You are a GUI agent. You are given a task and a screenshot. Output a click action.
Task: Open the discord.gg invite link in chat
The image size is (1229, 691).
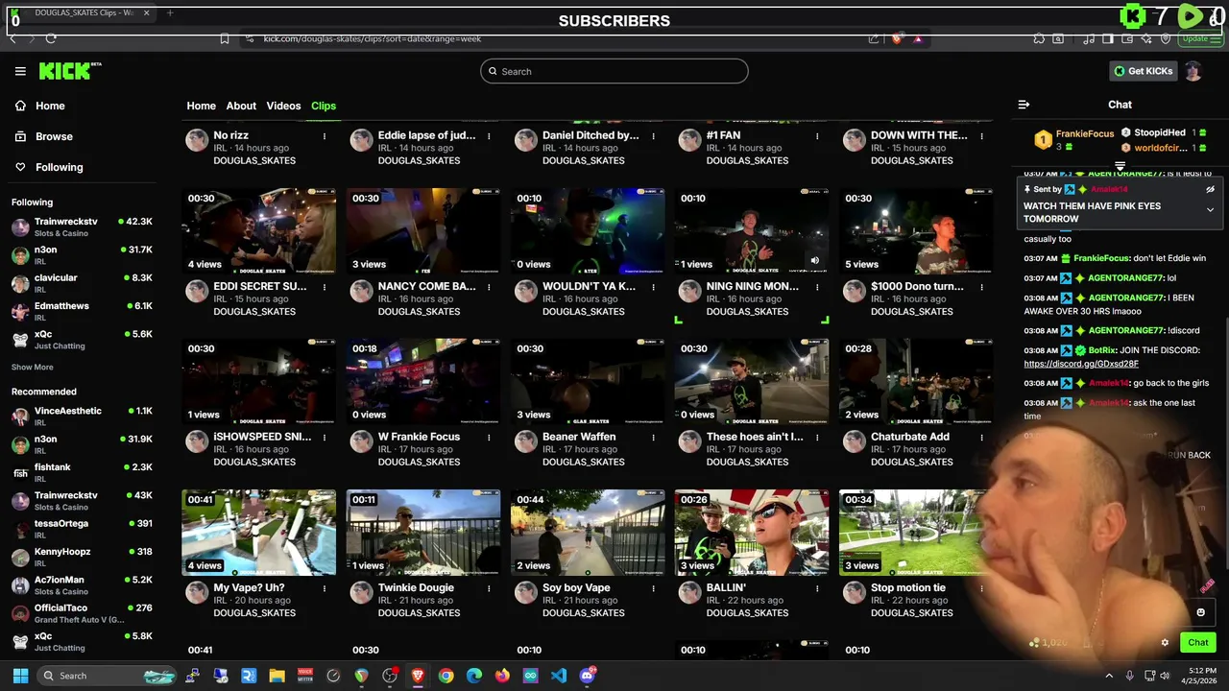[x=1081, y=364]
